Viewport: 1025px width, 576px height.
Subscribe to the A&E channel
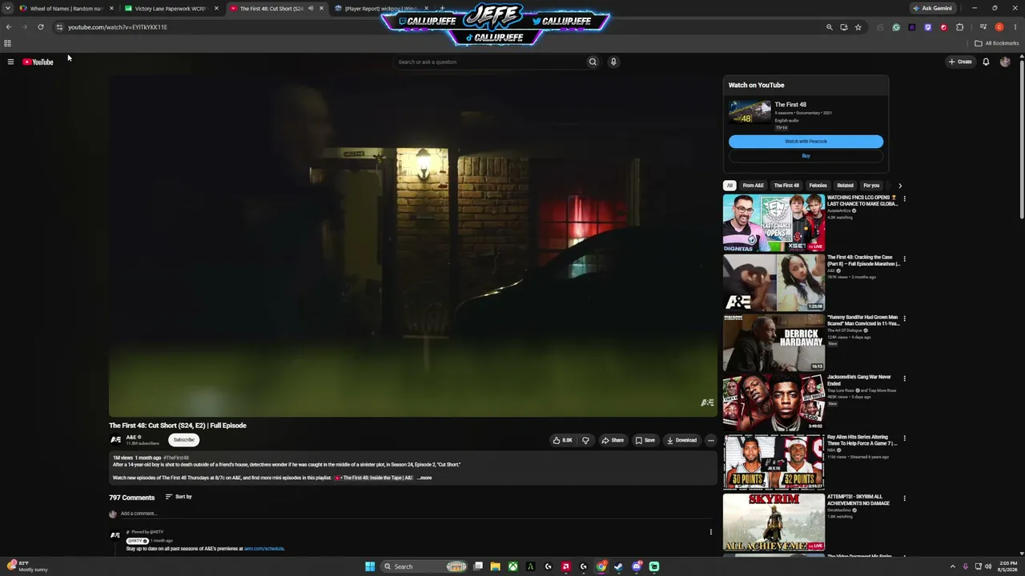click(183, 439)
